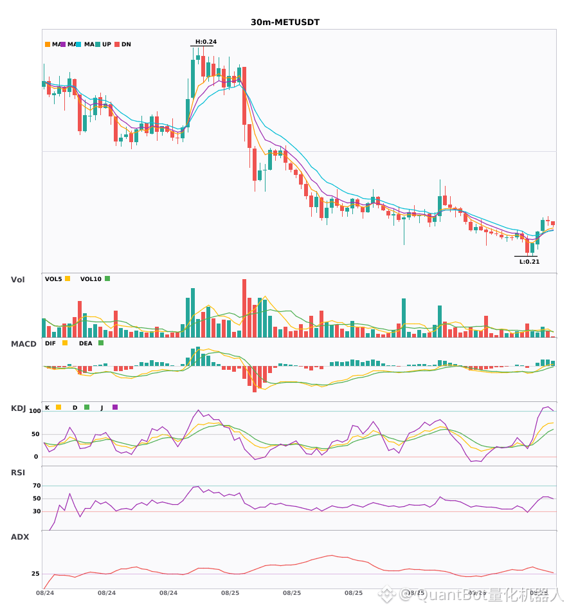Viewport: 569px width, 611px height.
Task: Click the DEA legend text
Action: pyautogui.click(x=86, y=343)
